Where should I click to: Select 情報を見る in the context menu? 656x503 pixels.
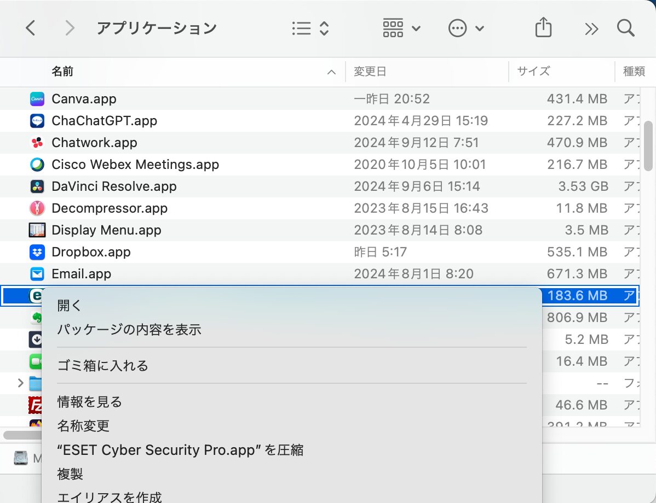click(x=90, y=402)
